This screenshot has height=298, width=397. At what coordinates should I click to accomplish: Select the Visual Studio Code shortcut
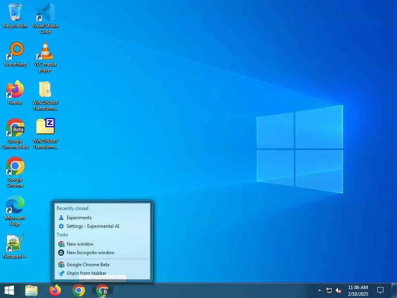tap(45, 18)
